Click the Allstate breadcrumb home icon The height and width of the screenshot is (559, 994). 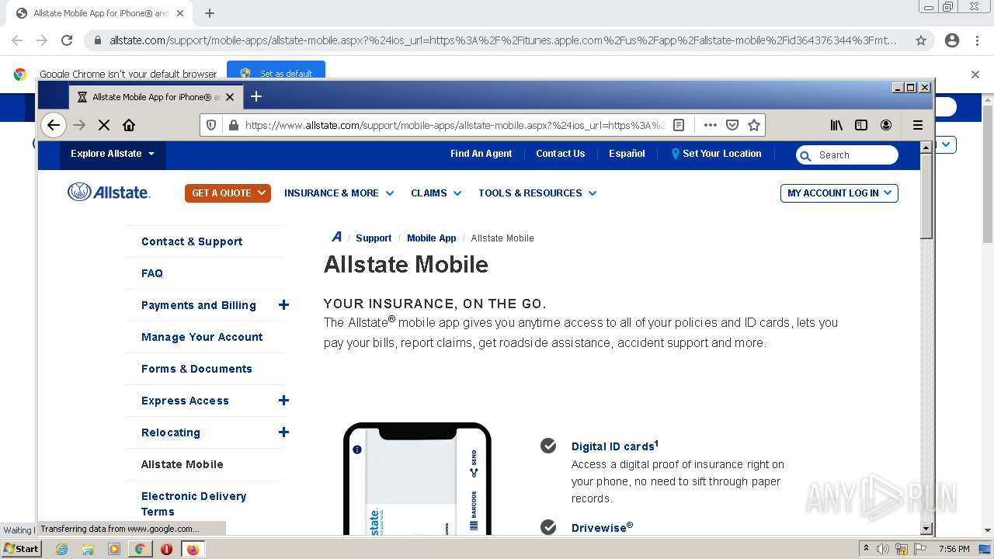(x=336, y=238)
